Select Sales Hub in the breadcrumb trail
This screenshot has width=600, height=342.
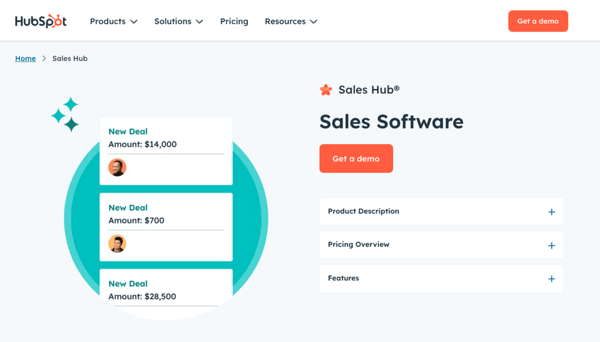(70, 58)
